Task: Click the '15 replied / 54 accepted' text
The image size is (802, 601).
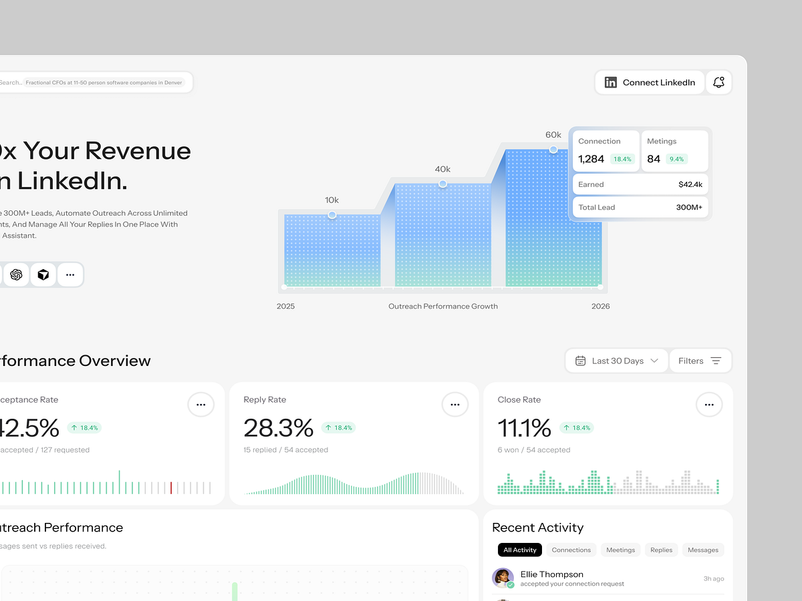Action: 286,450
